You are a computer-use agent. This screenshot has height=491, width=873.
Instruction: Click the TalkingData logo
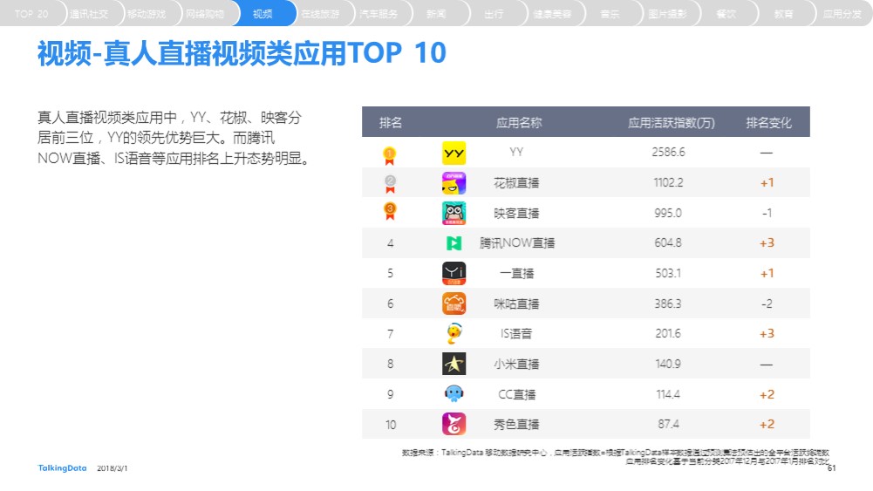point(63,468)
